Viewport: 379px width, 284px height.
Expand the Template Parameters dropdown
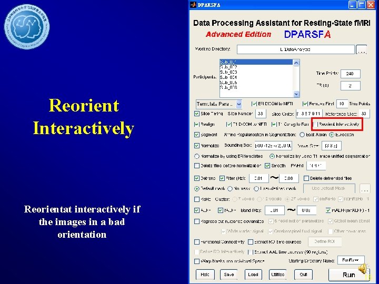(239, 104)
